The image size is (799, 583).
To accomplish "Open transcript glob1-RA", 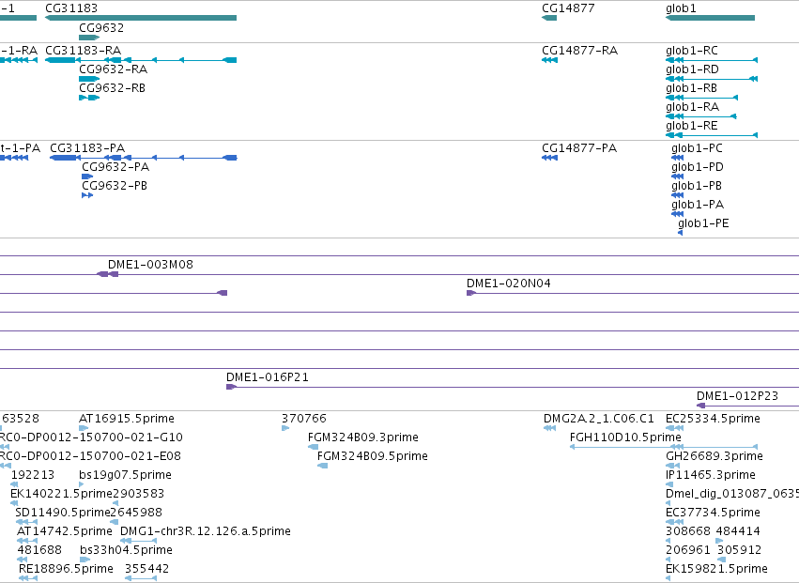I will tap(693, 107).
